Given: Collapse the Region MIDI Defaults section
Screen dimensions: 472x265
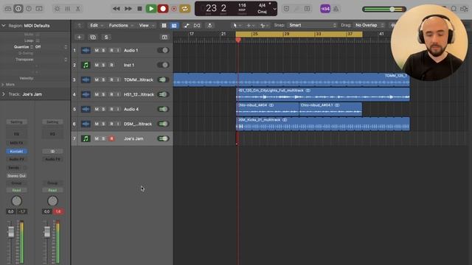Looking at the screenshot, I should 4,26.
